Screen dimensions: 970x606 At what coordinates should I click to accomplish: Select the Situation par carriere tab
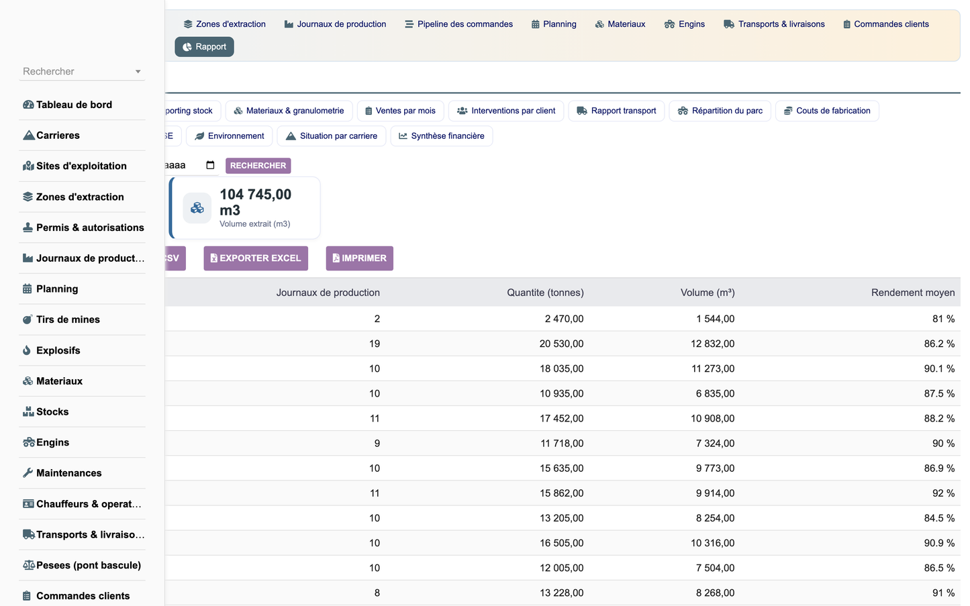pyautogui.click(x=332, y=136)
